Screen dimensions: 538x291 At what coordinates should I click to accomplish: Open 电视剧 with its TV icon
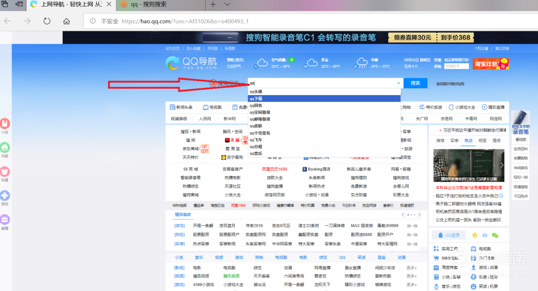click(212, 107)
